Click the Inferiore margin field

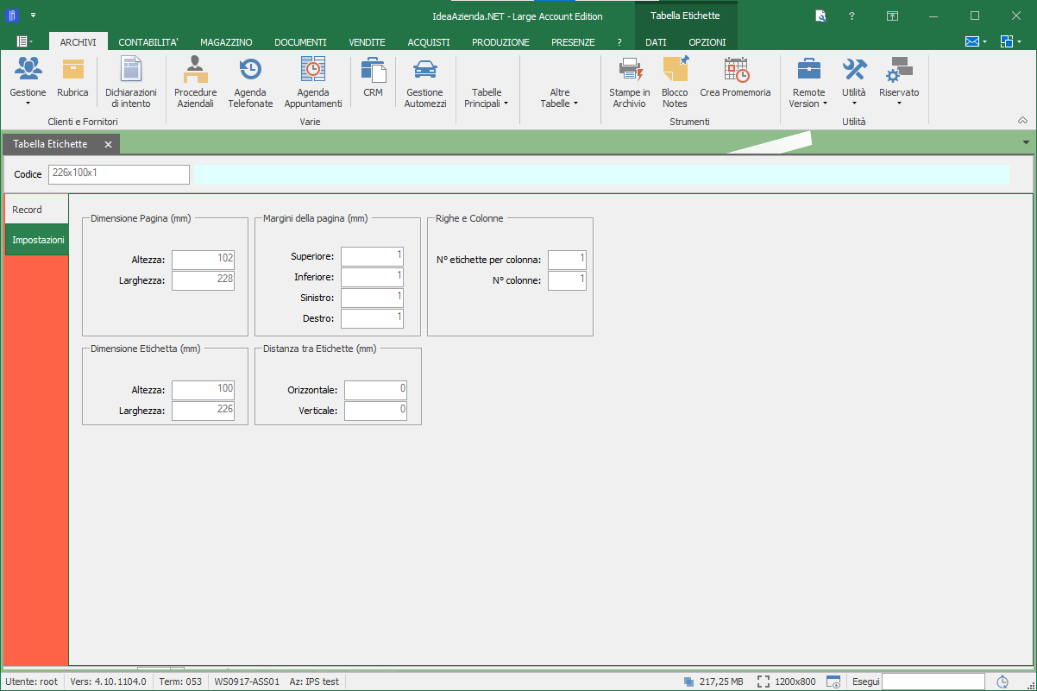[373, 277]
